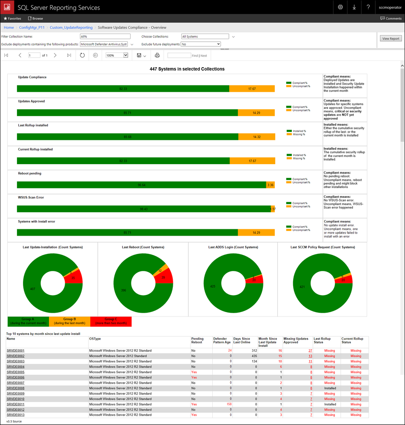Open system SRVDE0013 details

click(15, 415)
